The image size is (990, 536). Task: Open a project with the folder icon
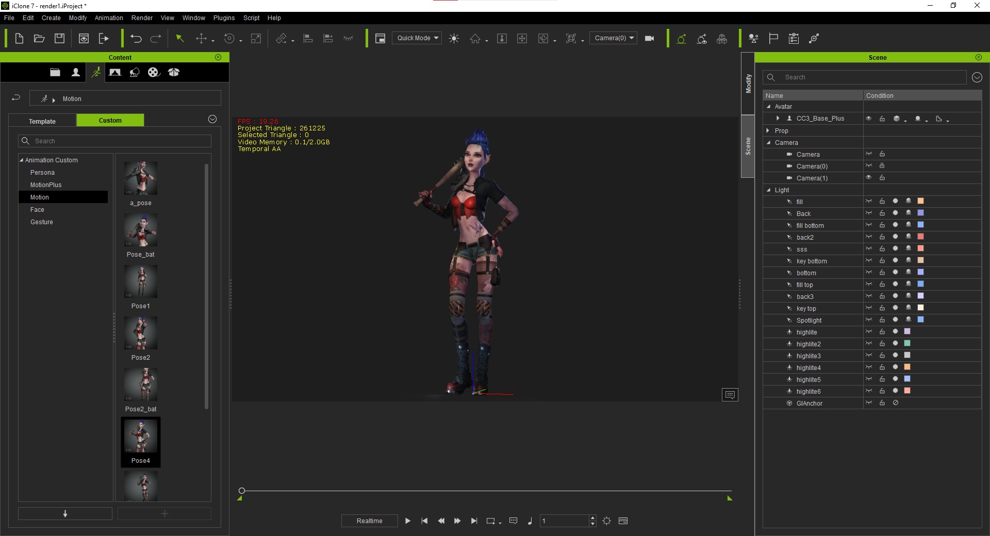[x=39, y=38]
